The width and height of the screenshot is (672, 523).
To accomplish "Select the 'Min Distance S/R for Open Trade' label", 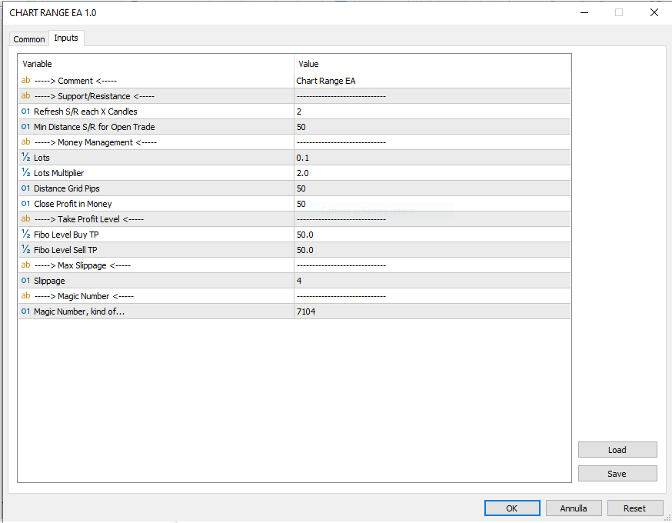I will tap(95, 127).
